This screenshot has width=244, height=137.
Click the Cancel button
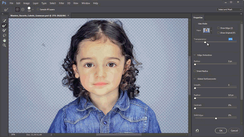click(x=234, y=131)
